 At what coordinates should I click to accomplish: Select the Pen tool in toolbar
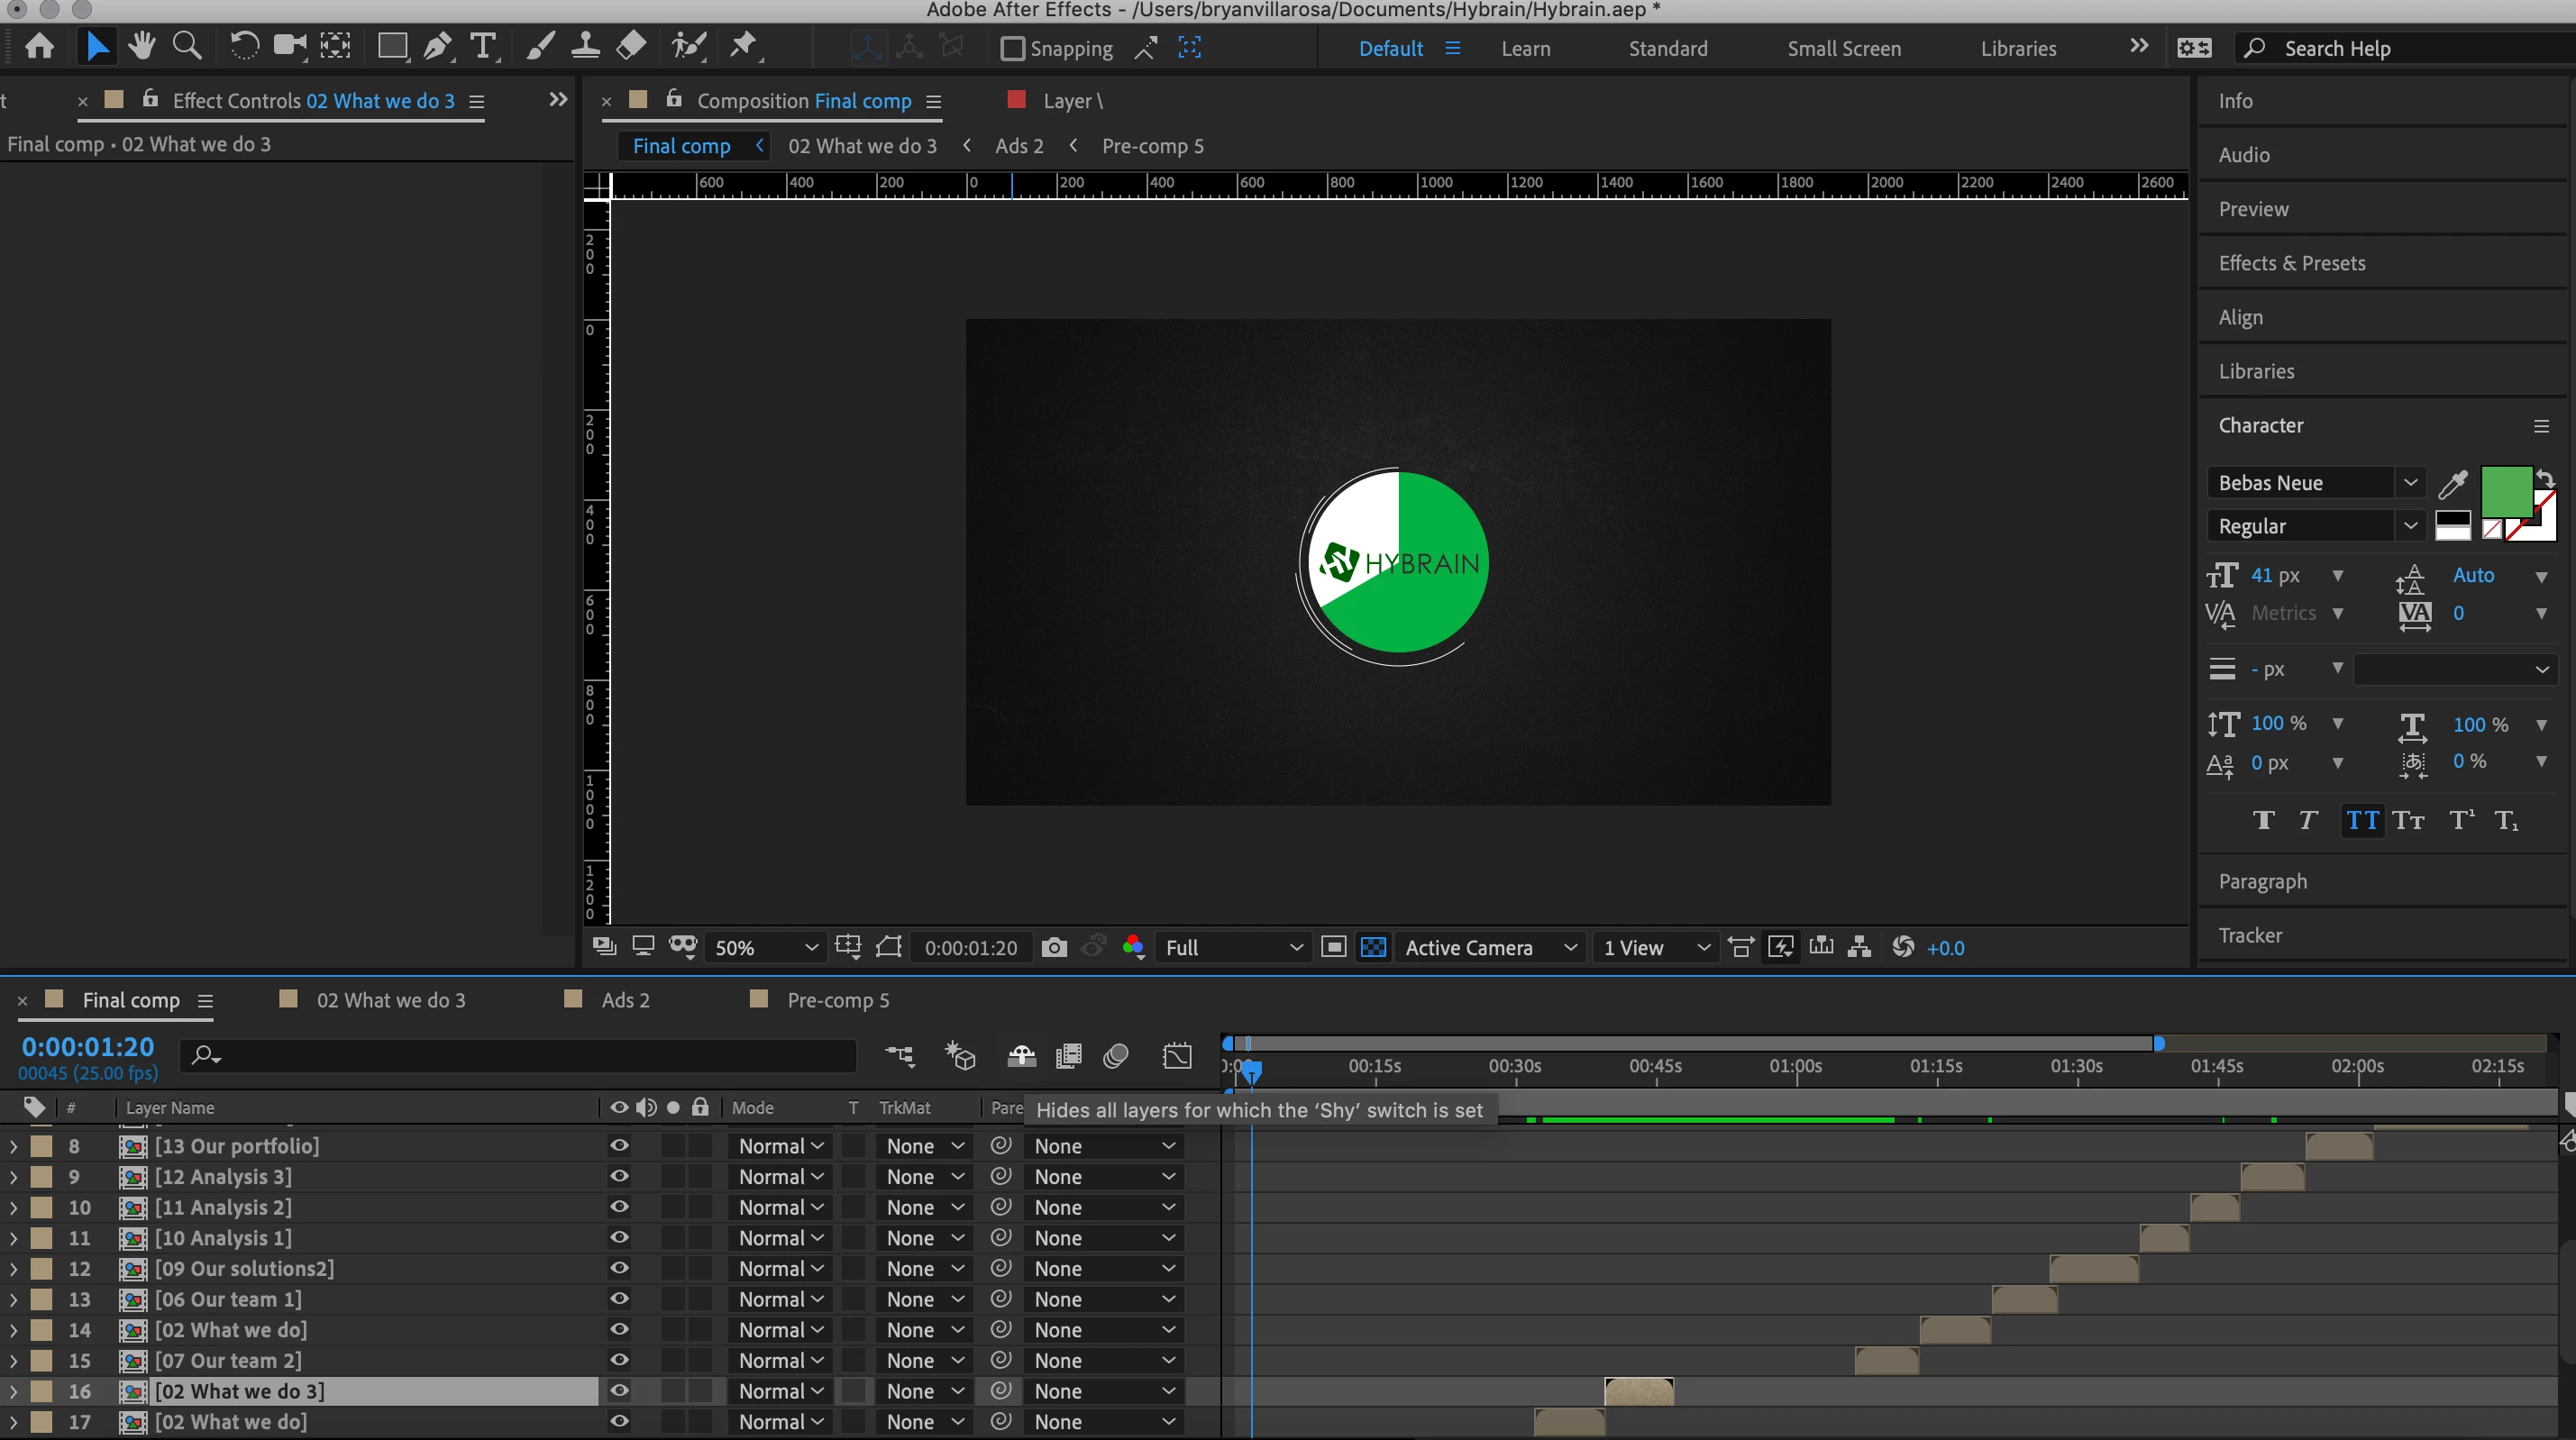pyautogui.click(x=437, y=47)
